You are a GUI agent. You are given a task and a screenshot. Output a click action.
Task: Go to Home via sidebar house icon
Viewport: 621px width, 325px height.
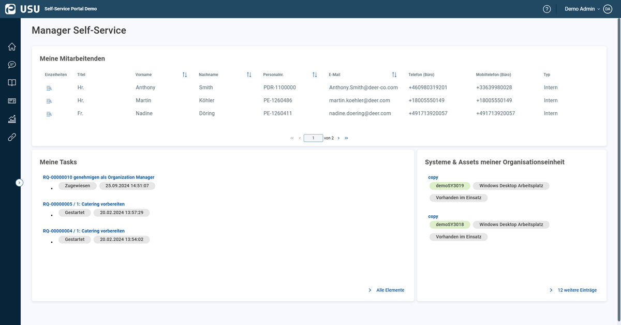(12, 47)
